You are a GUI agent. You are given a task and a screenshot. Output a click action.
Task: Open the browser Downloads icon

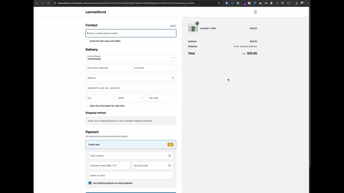click(x=297, y=3)
